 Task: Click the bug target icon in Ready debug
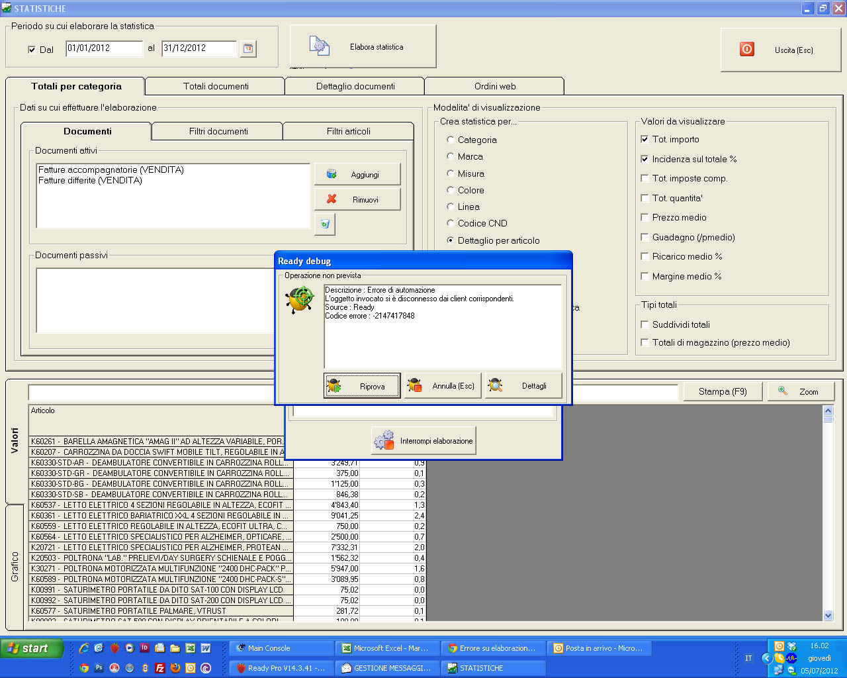pos(300,299)
